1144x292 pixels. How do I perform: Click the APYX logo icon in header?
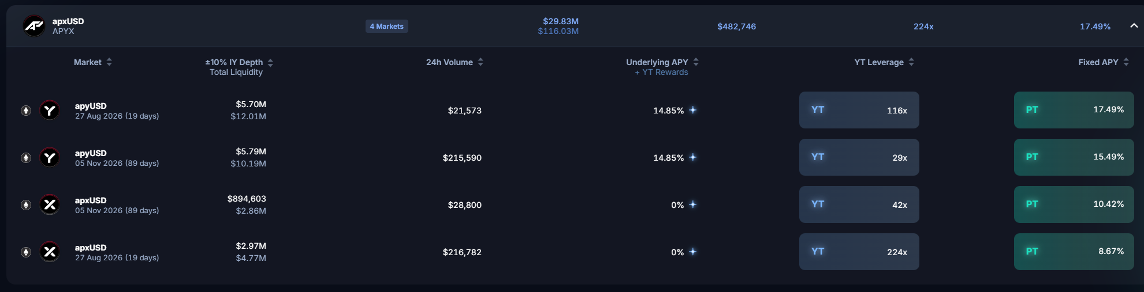(x=34, y=26)
